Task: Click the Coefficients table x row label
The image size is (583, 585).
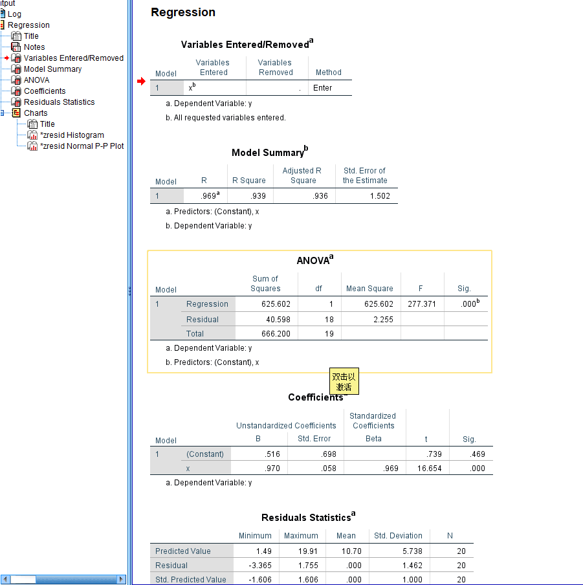Action: click(x=188, y=469)
